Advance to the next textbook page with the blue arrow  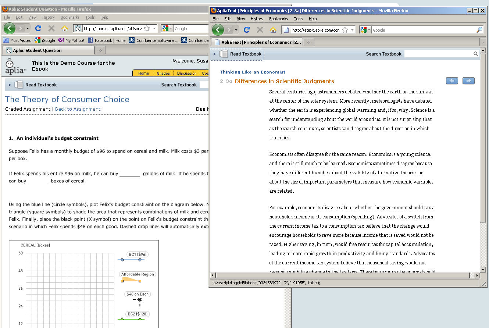[468, 81]
